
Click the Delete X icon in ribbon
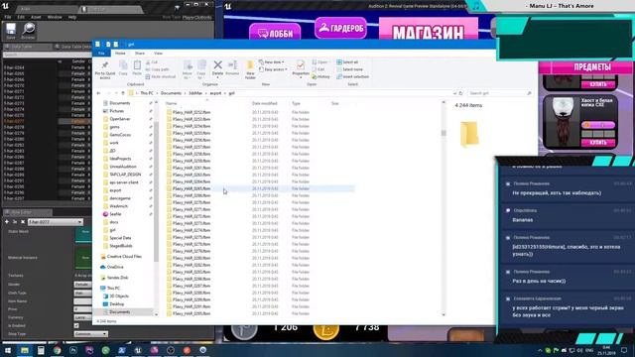[x=217, y=65]
